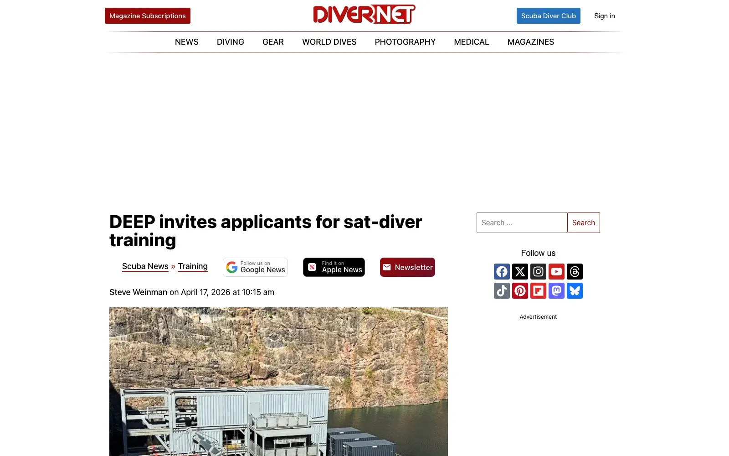Screen dimensions: 729x456
Task: Click the Magazine Subscriptions button
Action: pos(148,16)
